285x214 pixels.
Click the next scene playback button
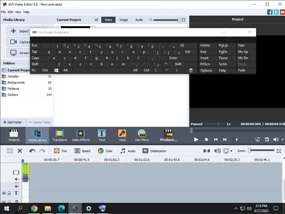(235, 139)
